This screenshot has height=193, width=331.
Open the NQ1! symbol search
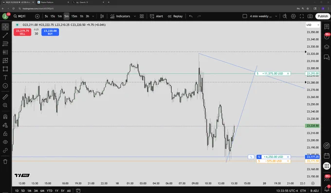(x=19, y=16)
